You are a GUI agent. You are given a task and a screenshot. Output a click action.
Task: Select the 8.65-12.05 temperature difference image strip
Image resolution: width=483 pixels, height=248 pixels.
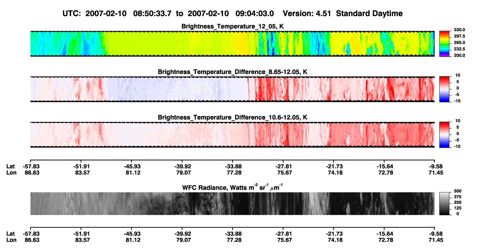point(232,89)
